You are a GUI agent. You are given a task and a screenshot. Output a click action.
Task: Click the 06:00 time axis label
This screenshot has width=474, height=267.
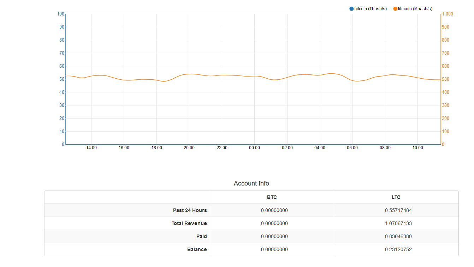pos(352,148)
